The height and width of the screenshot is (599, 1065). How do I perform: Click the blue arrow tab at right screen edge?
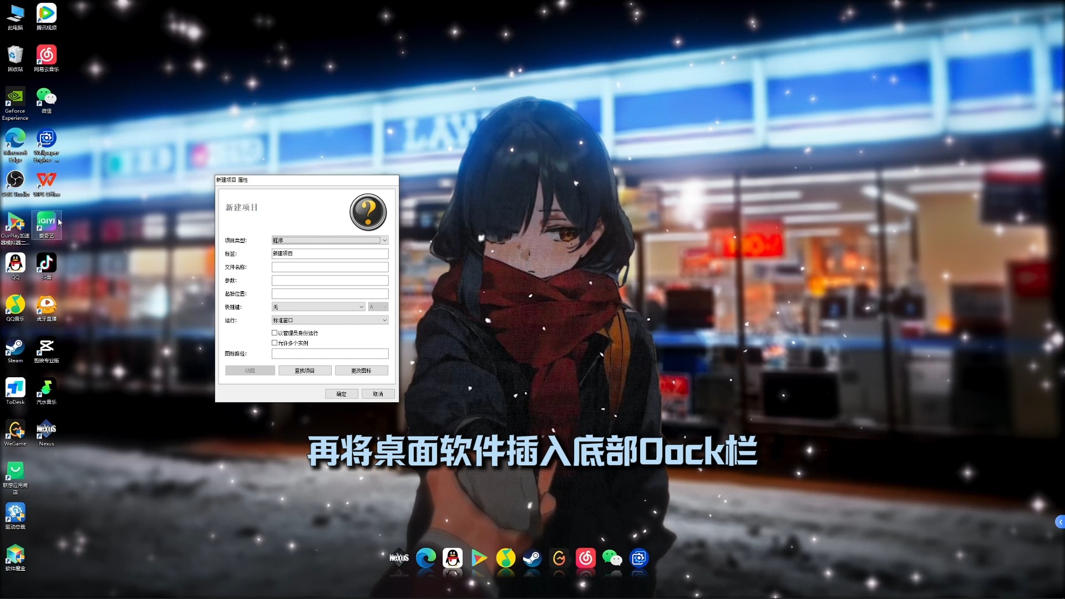(1060, 522)
